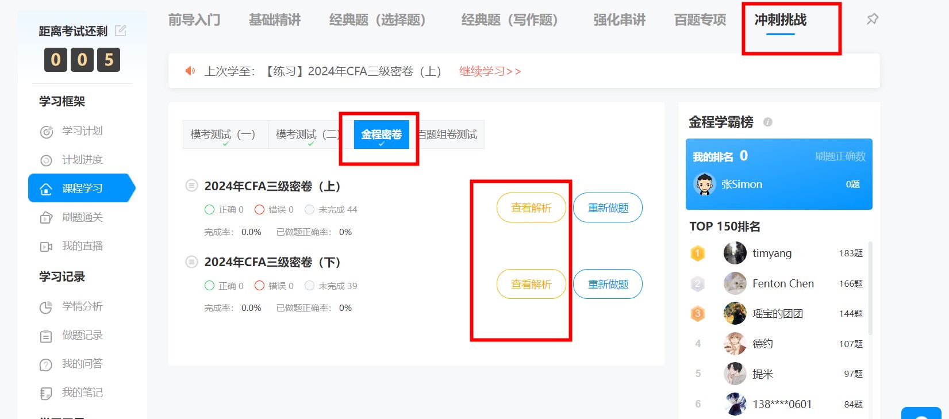Click the blue floating button at bottom right
This screenshot has width=949, height=419.
tap(921, 413)
